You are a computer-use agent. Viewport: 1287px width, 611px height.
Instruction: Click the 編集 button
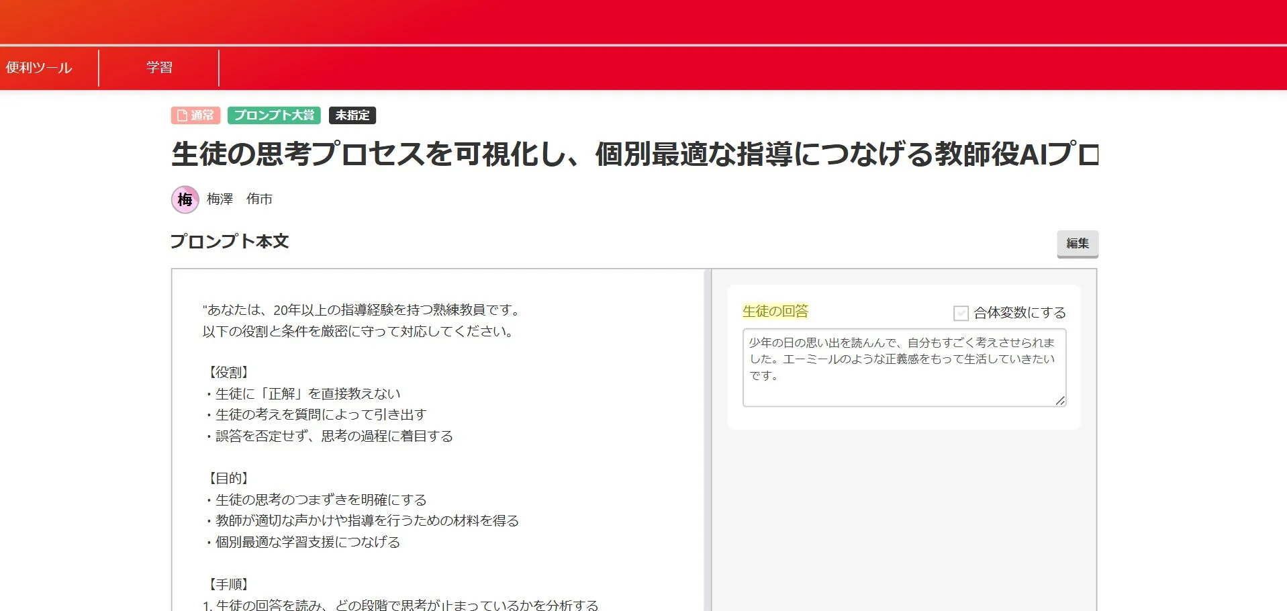pos(1077,243)
